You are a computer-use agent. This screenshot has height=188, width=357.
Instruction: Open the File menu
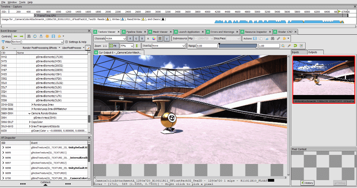click(x=3, y=2)
